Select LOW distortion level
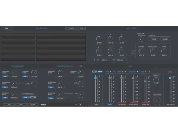 pos(26,97)
